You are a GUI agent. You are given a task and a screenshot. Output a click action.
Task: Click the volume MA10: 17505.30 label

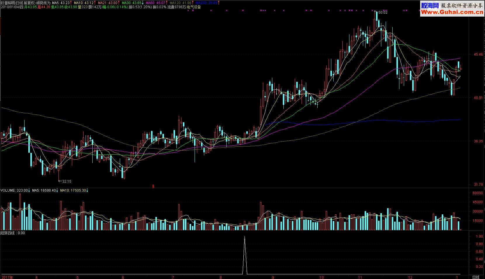(x=73, y=190)
